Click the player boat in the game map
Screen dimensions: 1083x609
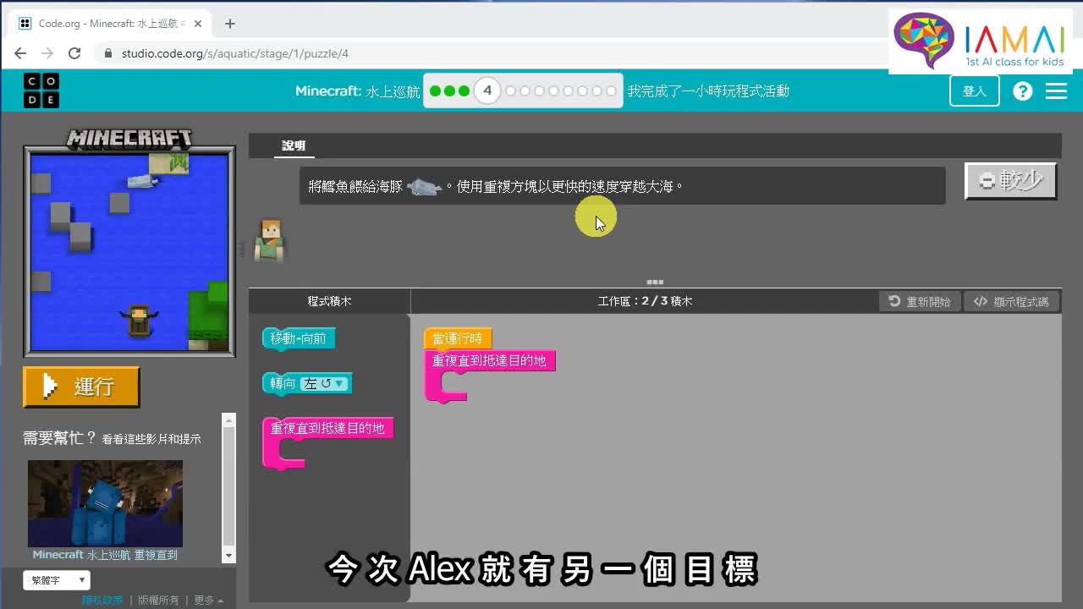(x=139, y=321)
